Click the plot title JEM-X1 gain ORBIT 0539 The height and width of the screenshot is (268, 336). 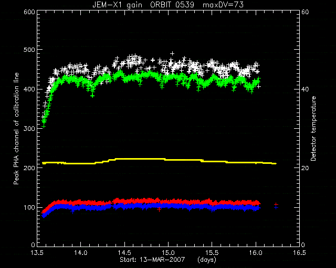click(x=143, y=5)
